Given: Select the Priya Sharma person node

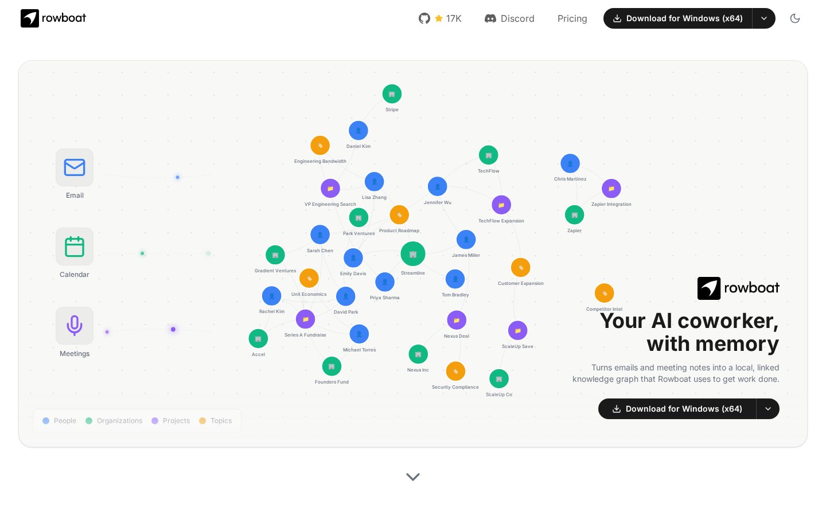Looking at the screenshot, I should click(385, 282).
